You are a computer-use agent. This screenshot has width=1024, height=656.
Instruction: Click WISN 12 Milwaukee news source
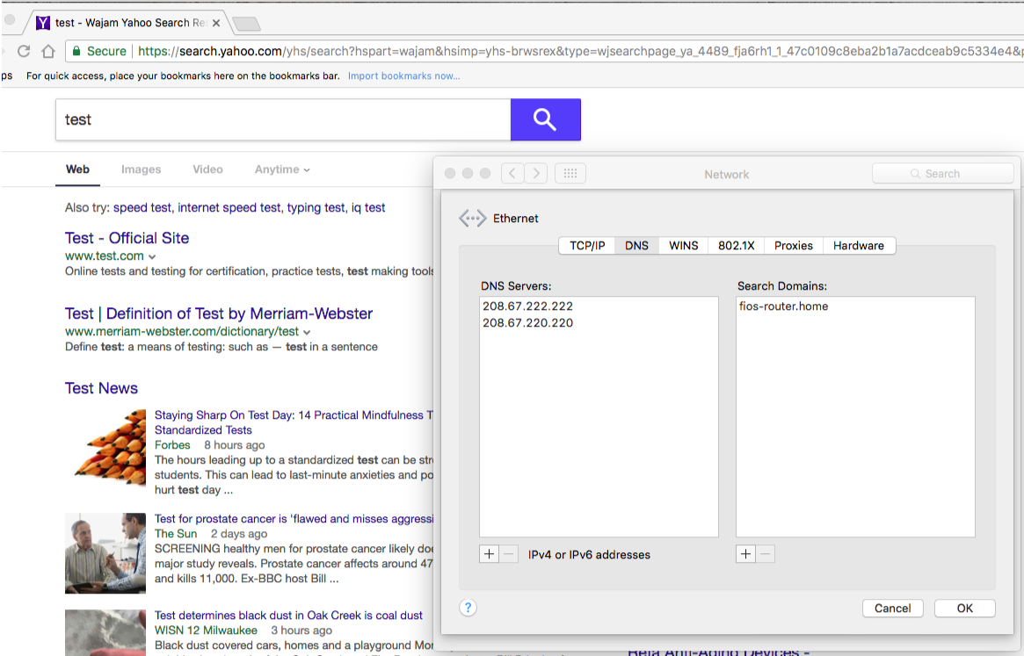[206, 630]
